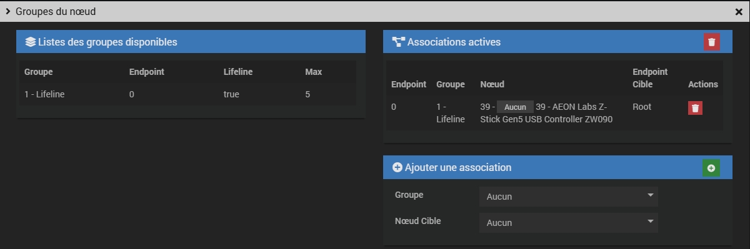This screenshot has width=750, height=249.
Task: Click the 'Nœud' column header
Action: click(492, 84)
